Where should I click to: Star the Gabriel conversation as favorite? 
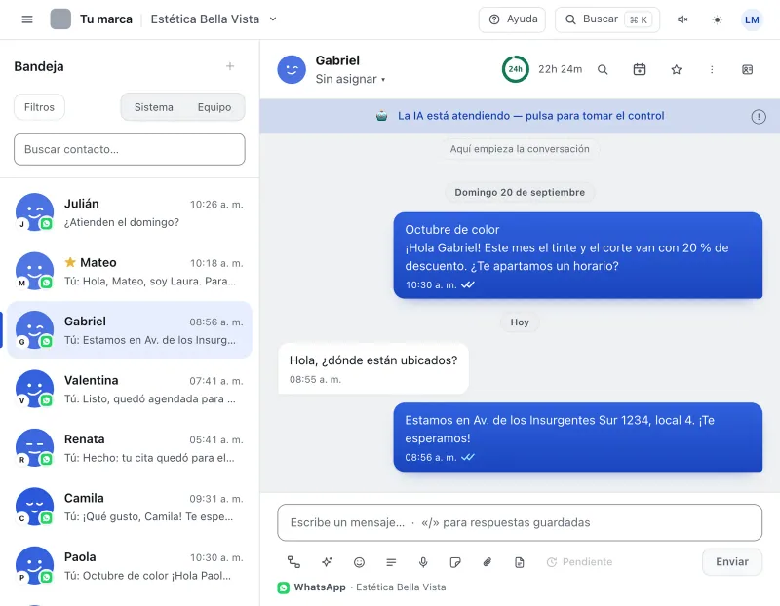[x=676, y=69]
